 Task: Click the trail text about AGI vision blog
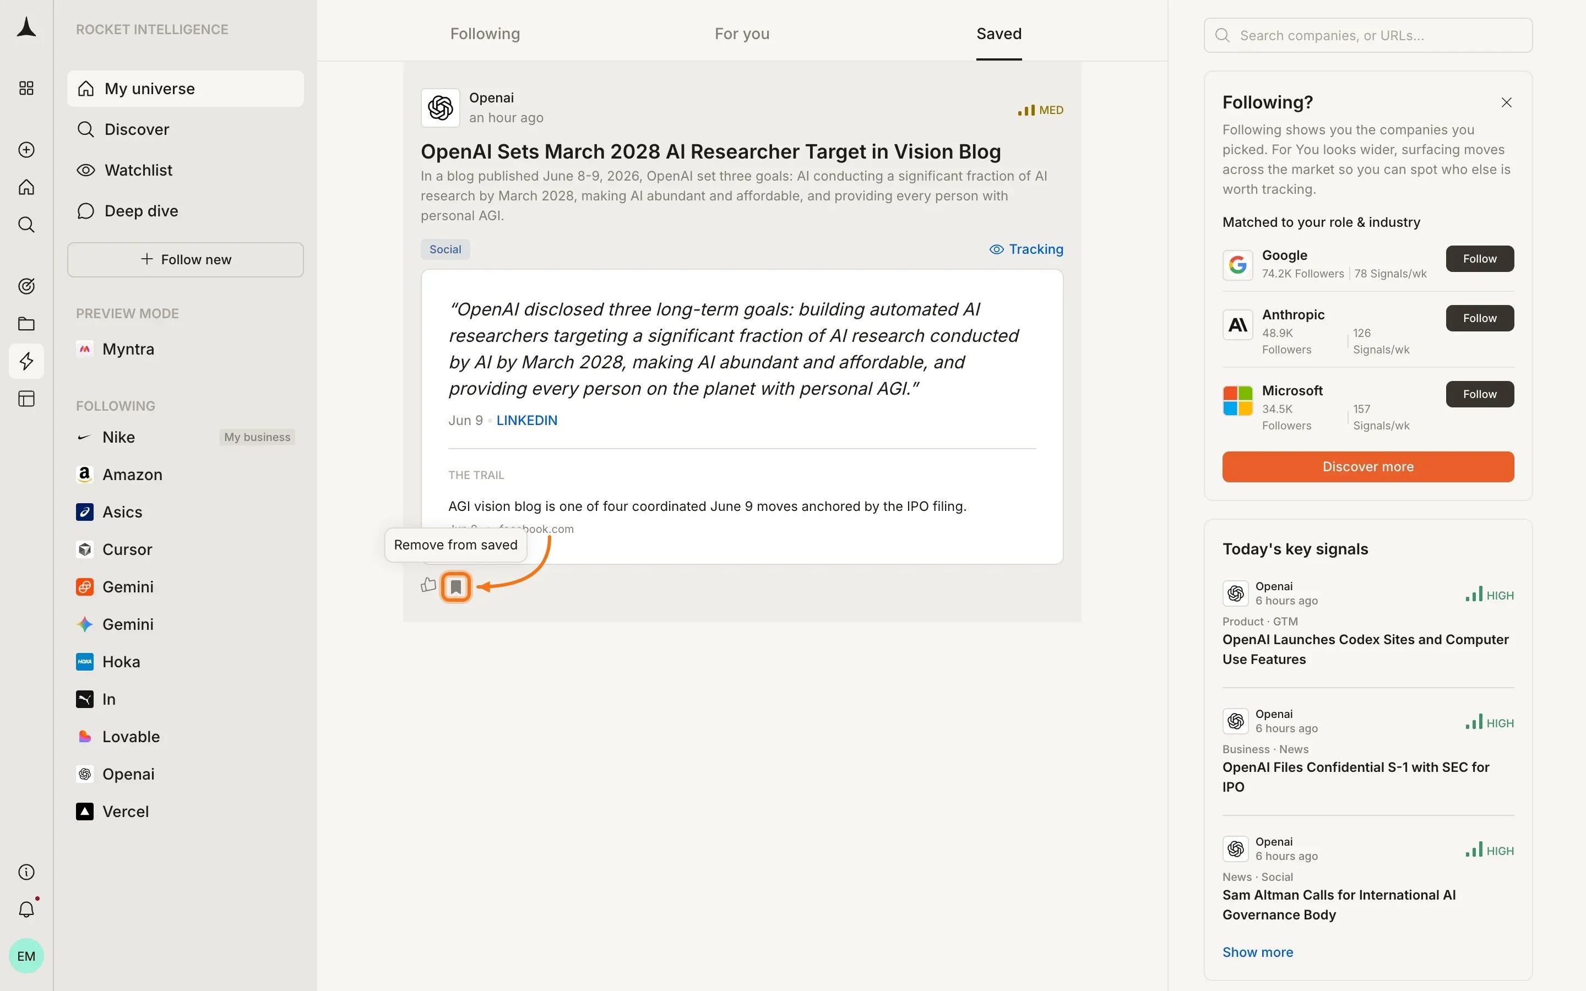click(707, 506)
